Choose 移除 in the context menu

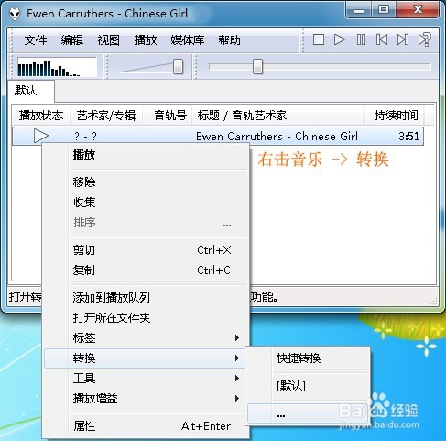pyautogui.click(x=146, y=182)
